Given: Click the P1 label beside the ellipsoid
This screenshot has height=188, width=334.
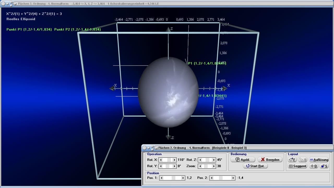Looking at the screenshot, I should pos(207,63).
